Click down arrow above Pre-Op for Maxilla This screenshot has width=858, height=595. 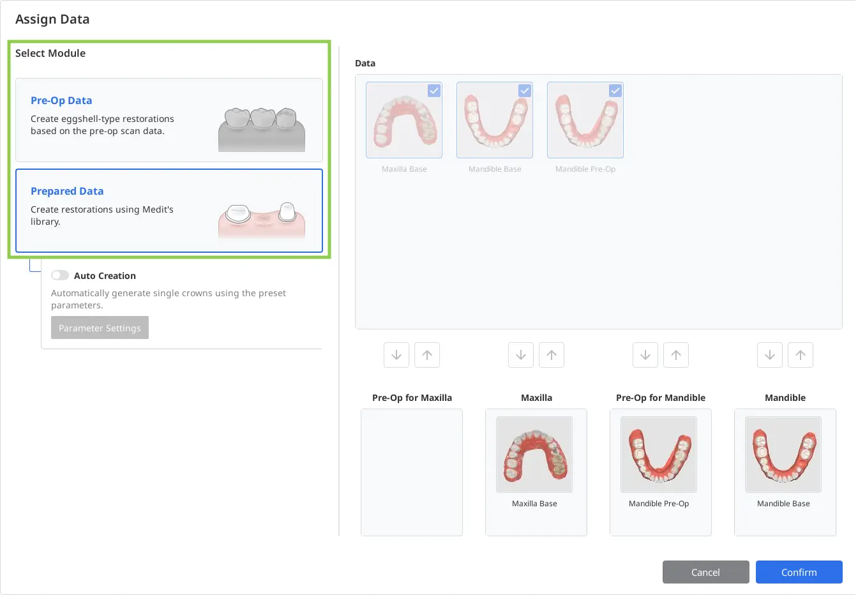point(396,355)
